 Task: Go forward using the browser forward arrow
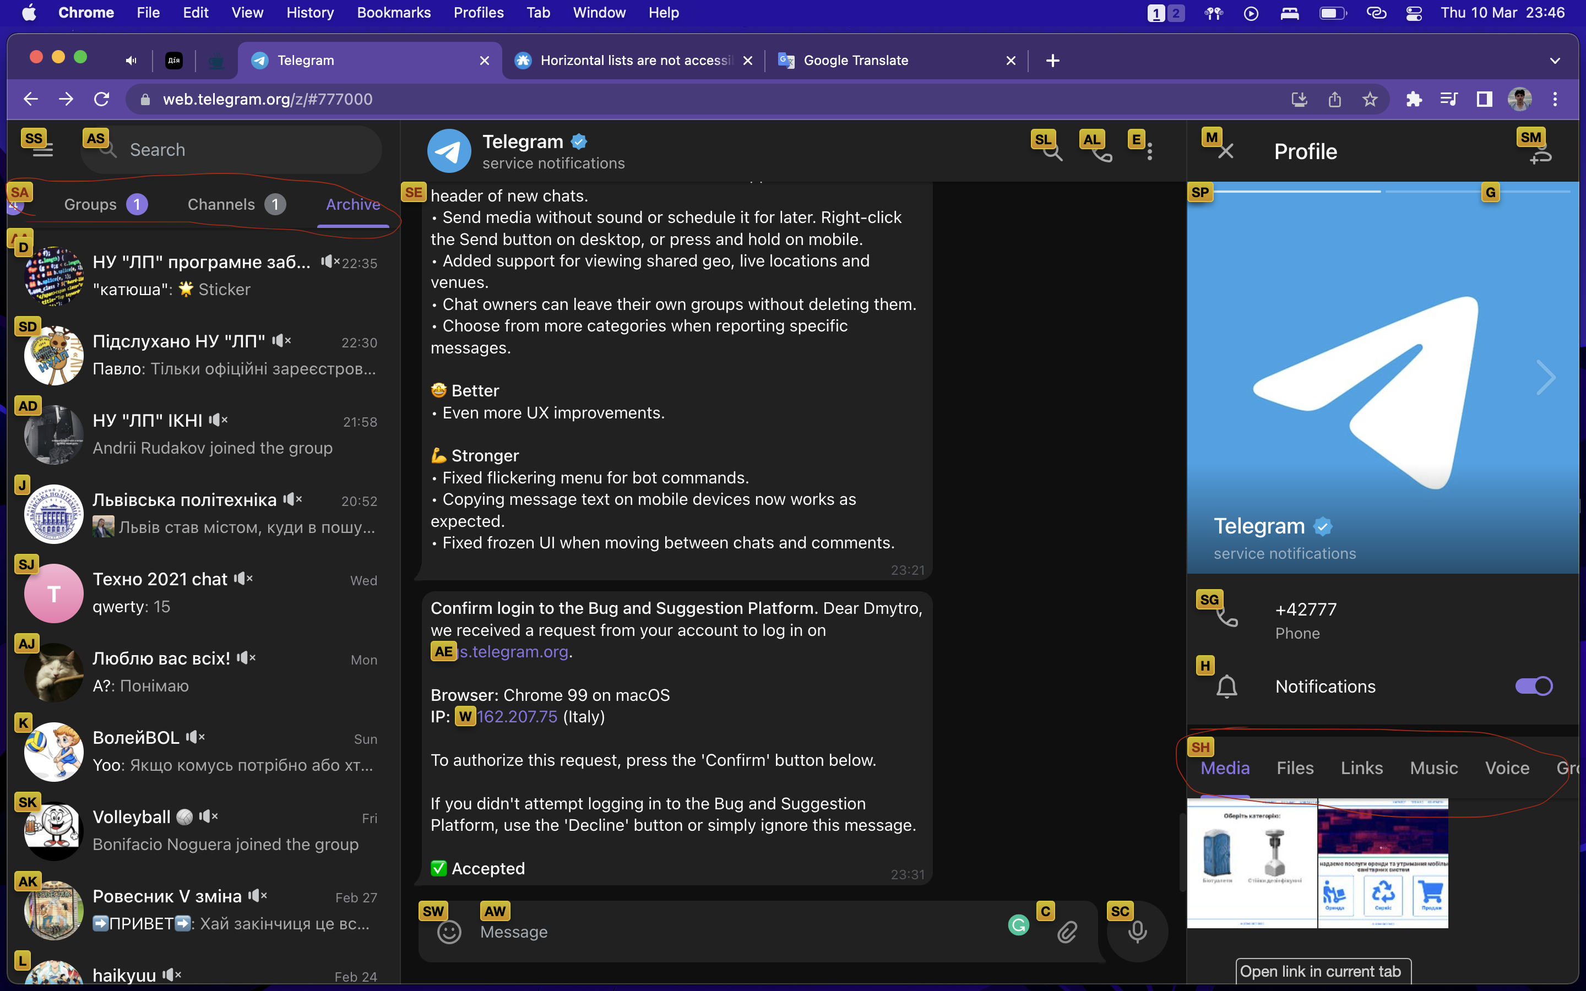[x=66, y=99]
